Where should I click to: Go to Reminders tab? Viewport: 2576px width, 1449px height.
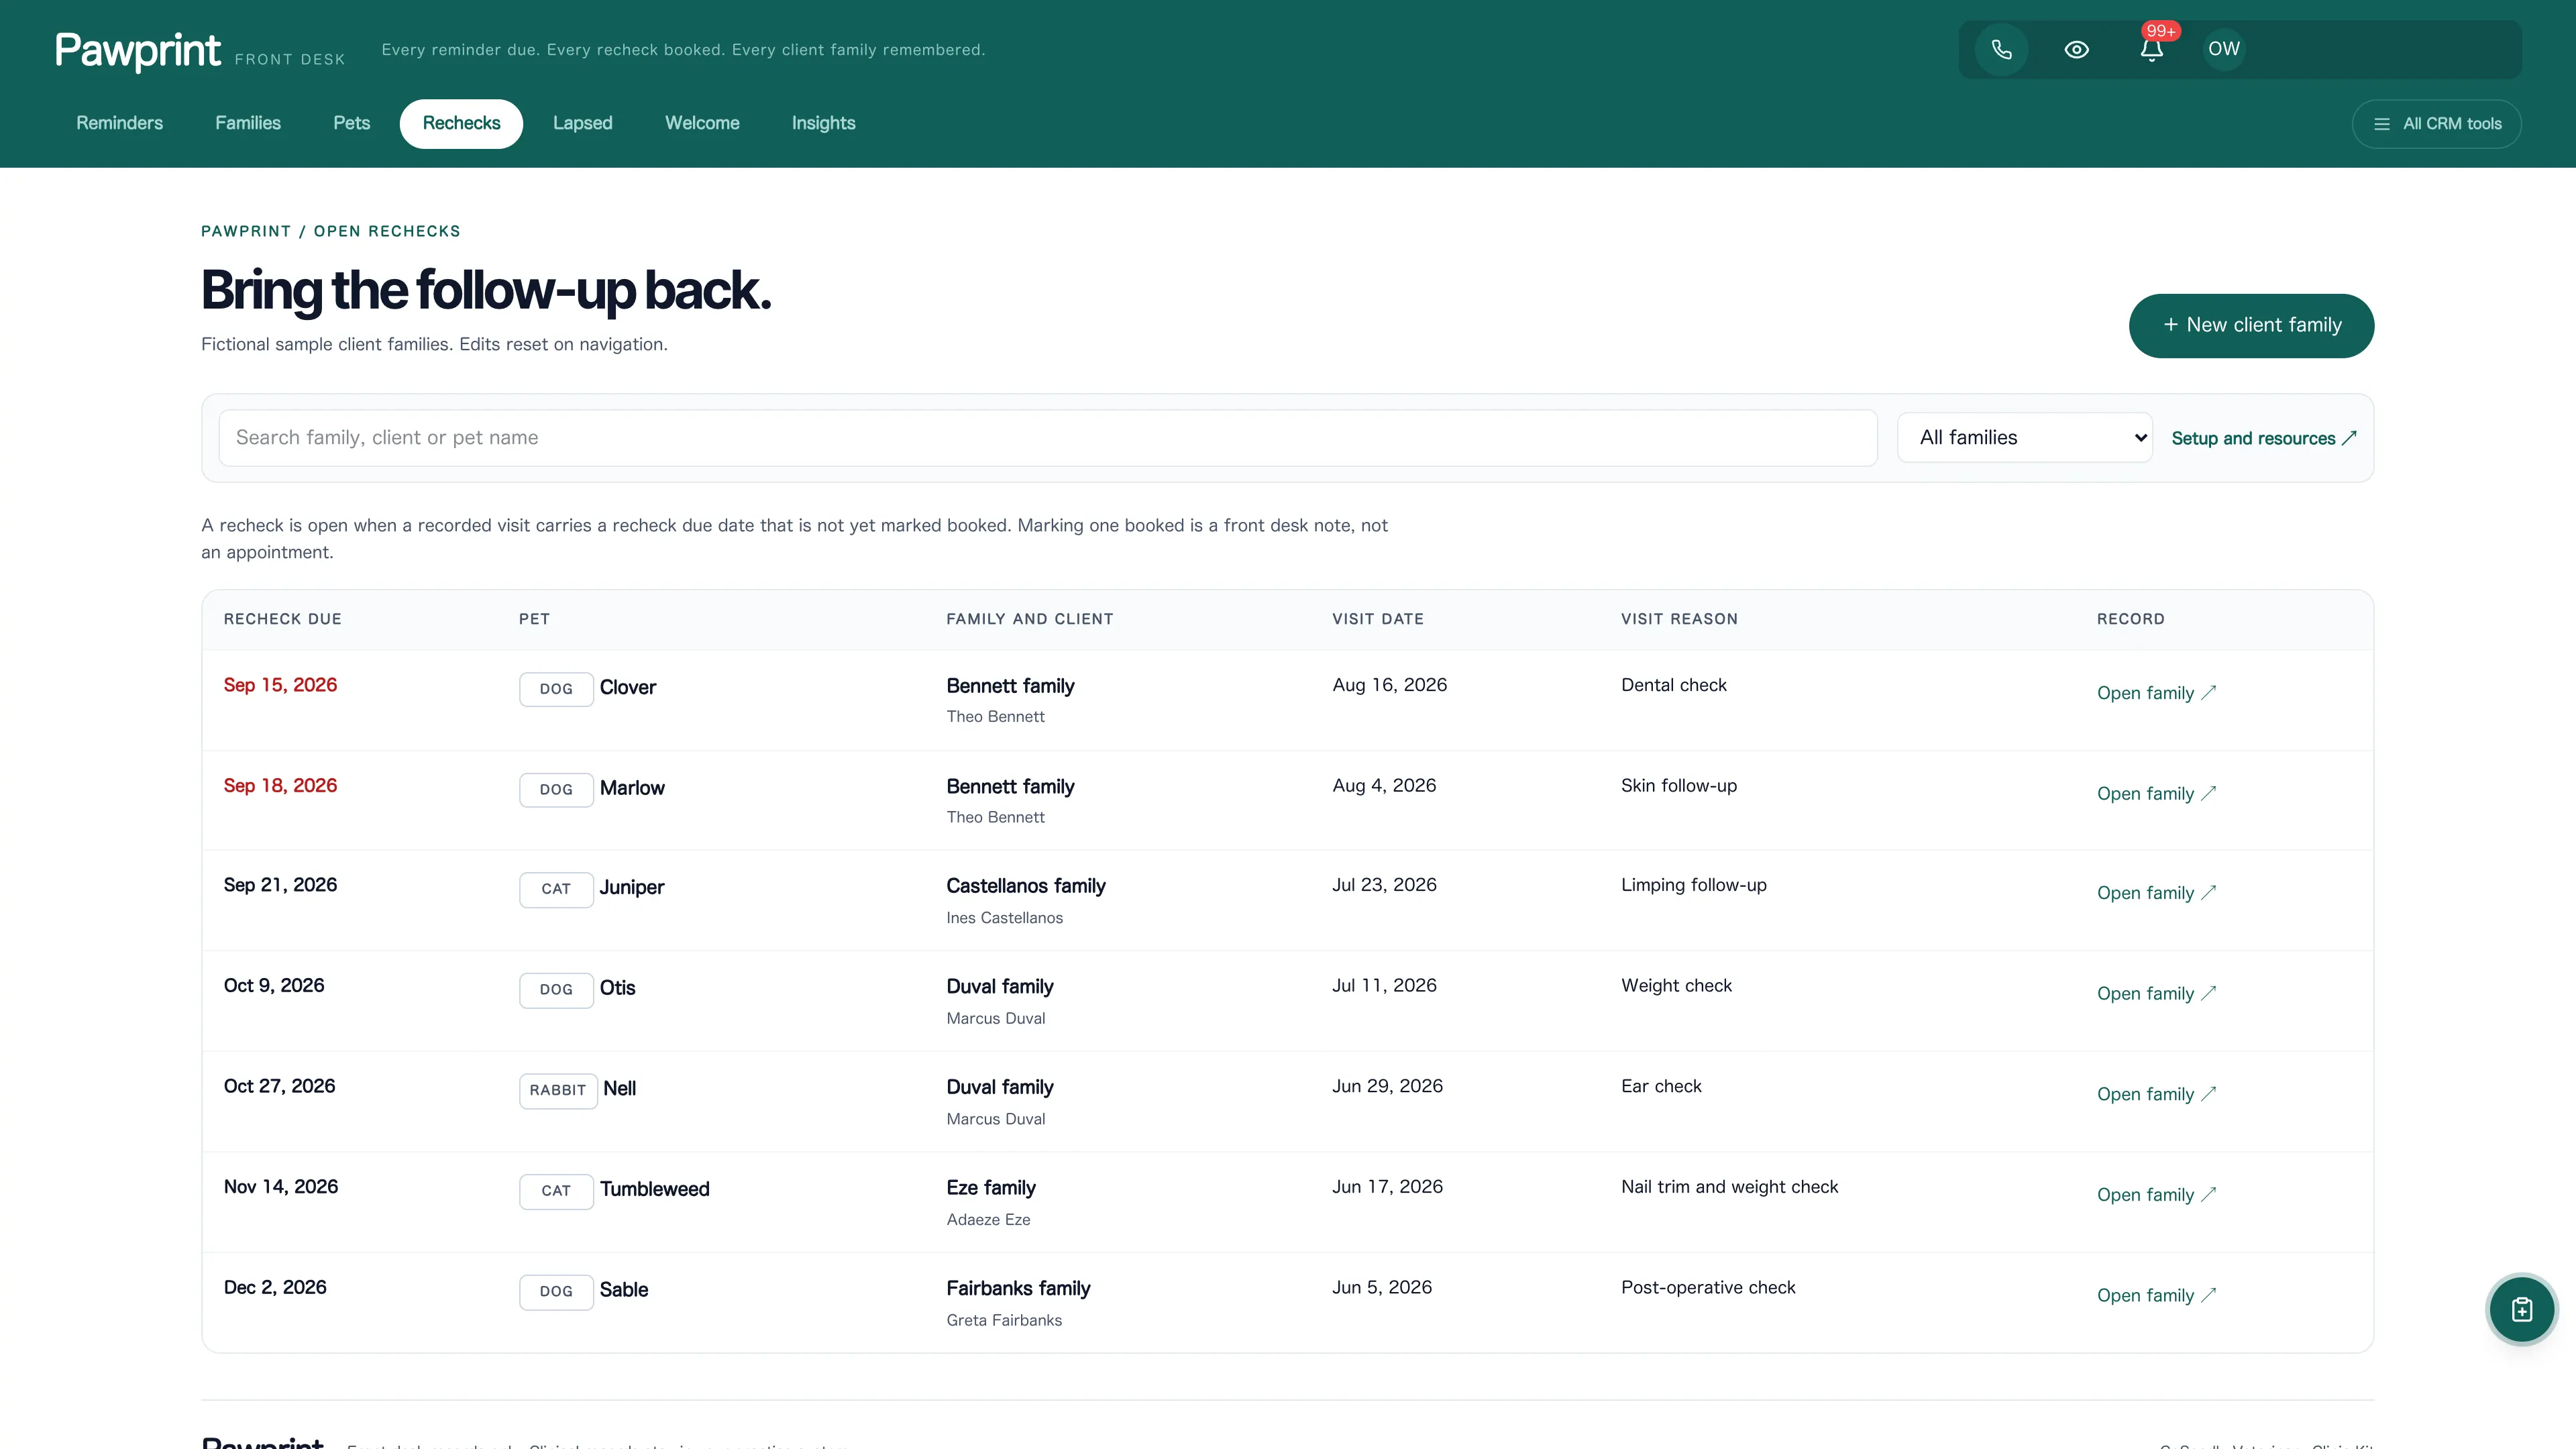tap(119, 123)
